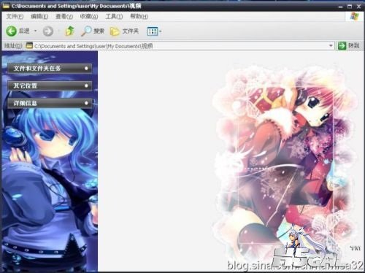Viewport: 365px width, 273px height.
Task: Expand the 详细信息 panel
Action: 50,103
